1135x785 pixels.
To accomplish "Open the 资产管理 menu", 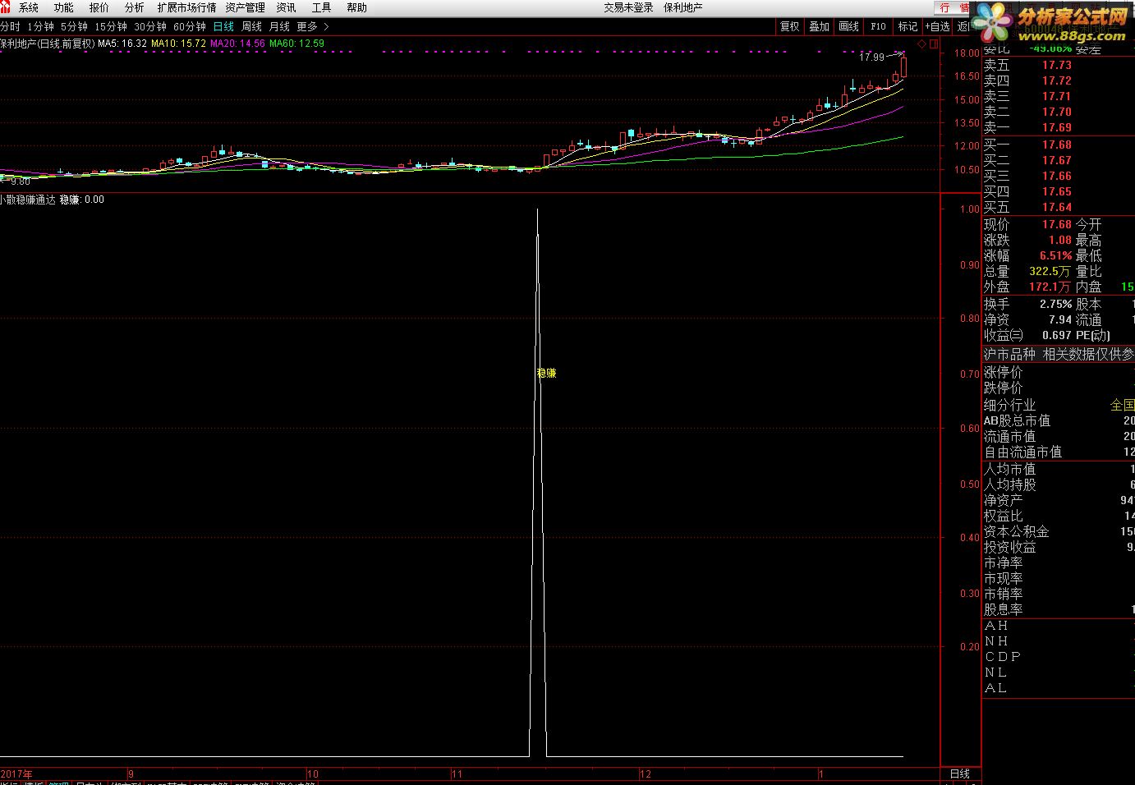I will click(x=245, y=7).
